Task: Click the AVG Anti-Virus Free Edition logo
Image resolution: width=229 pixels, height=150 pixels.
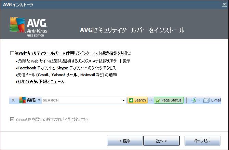Action: point(28,27)
